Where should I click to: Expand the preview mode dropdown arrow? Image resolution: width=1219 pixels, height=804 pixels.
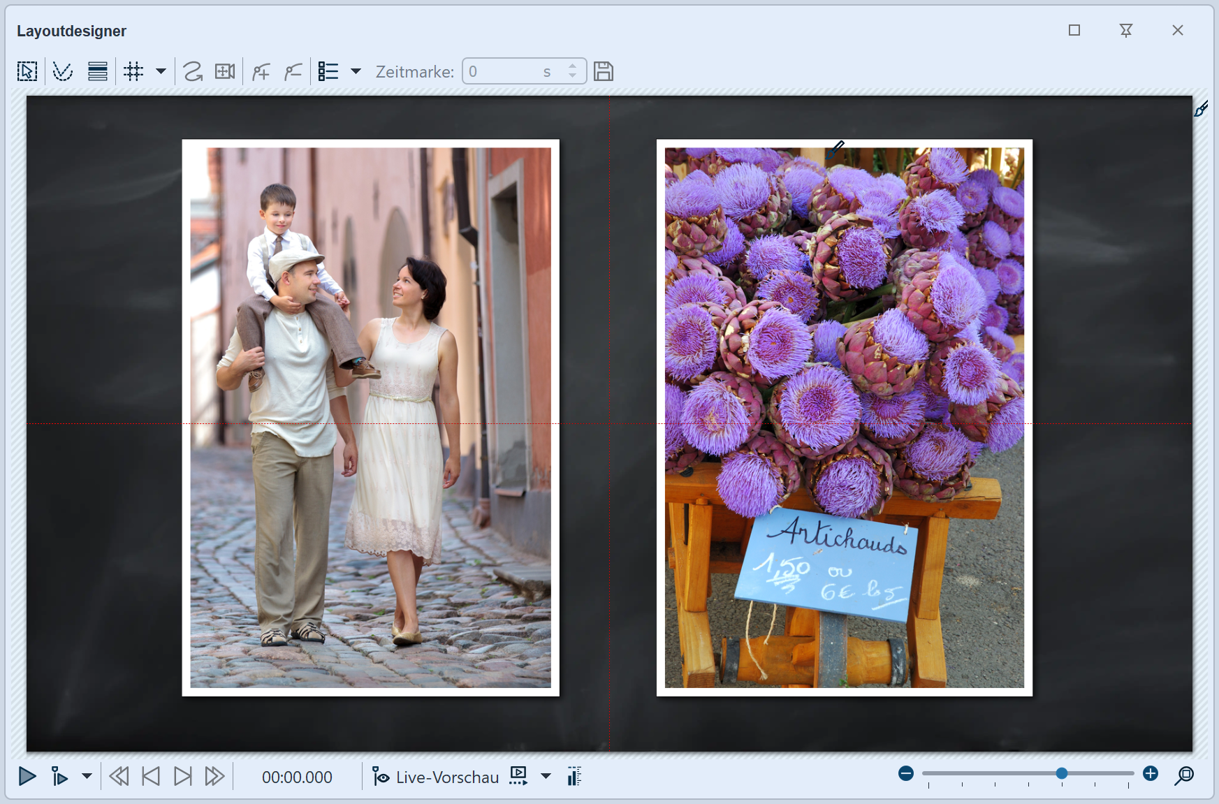click(546, 776)
